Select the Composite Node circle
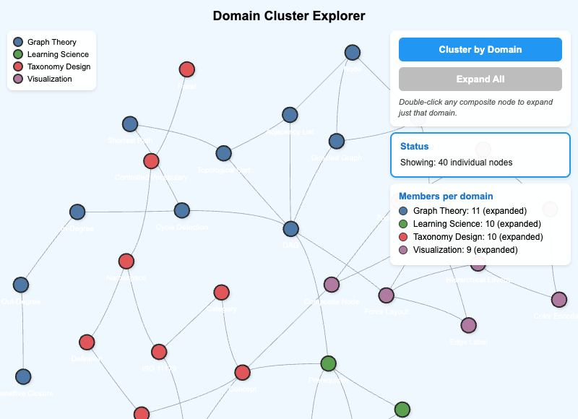The image size is (578, 419). pyautogui.click(x=332, y=285)
